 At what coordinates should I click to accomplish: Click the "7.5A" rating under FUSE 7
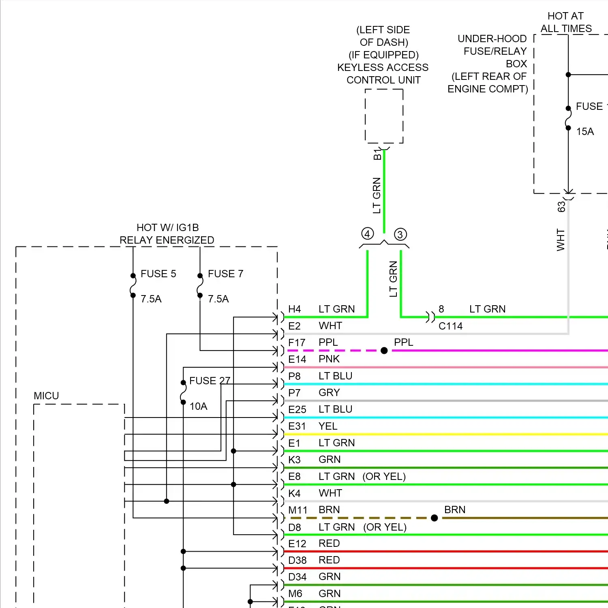click(x=218, y=299)
